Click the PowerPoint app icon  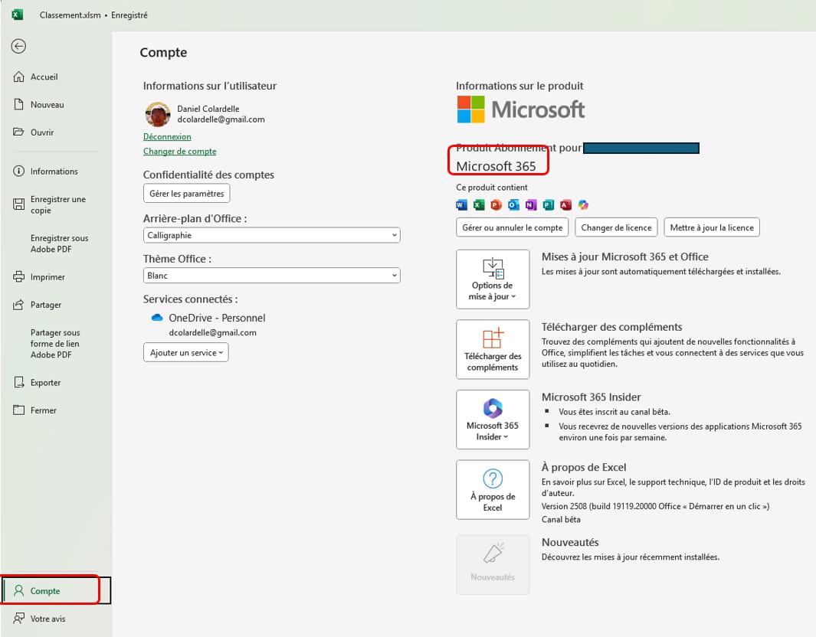click(x=496, y=205)
